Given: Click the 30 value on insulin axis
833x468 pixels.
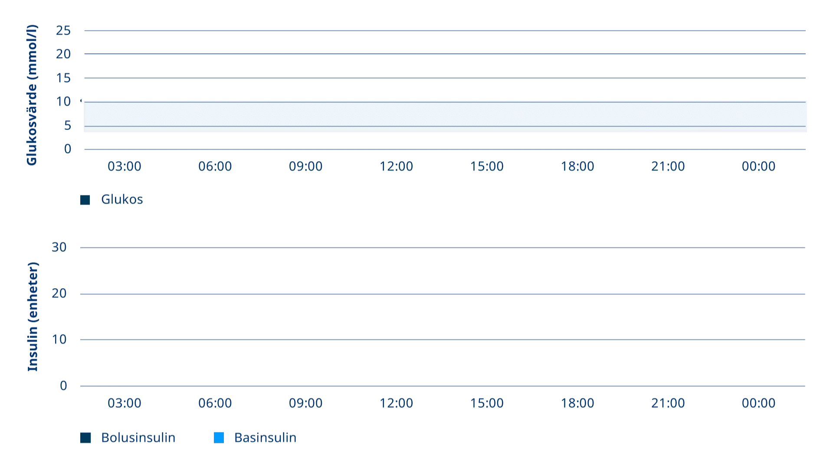Looking at the screenshot, I should point(59,247).
